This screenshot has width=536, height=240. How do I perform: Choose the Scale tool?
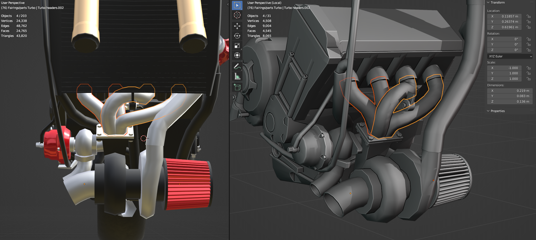[237, 46]
